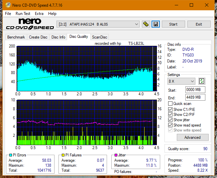Click the magenta Jitter color swatch
The image size is (217, 178).
coord(116,155)
